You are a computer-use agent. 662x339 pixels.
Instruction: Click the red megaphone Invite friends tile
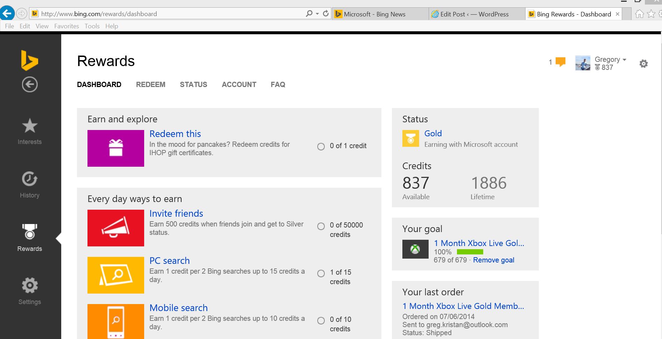pos(116,228)
